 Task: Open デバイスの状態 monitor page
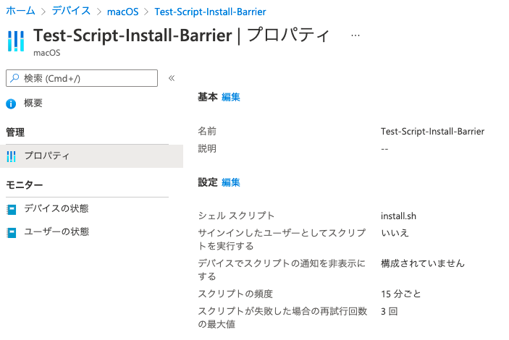tap(56, 208)
